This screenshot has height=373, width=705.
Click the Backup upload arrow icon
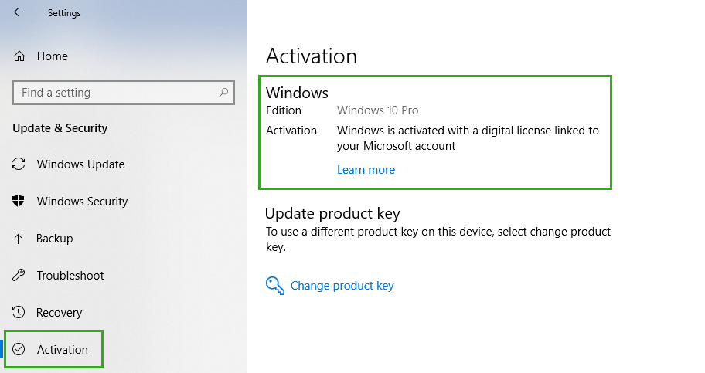(18, 238)
